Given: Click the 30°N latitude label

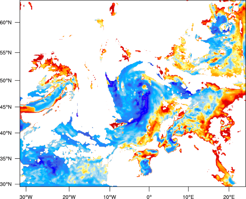Looking at the screenshot, I should [6, 184].
